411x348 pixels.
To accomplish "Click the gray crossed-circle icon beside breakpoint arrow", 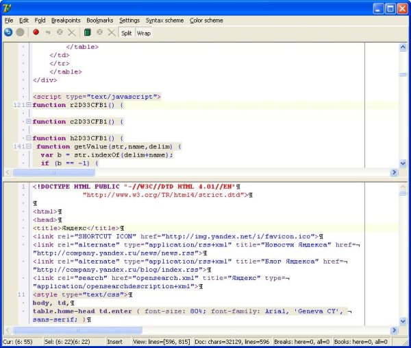I will coord(60,32).
